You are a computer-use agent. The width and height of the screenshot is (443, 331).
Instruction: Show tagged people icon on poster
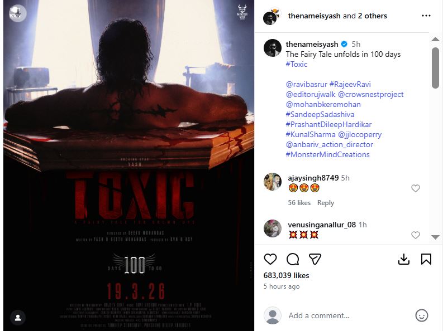point(18,318)
